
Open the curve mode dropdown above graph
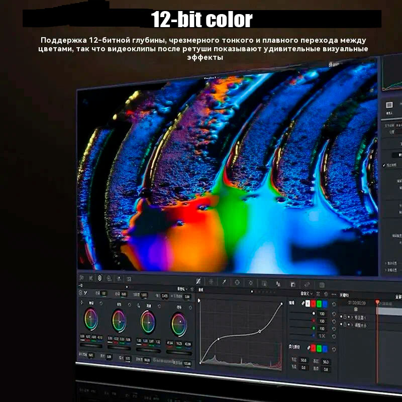pos(306,293)
